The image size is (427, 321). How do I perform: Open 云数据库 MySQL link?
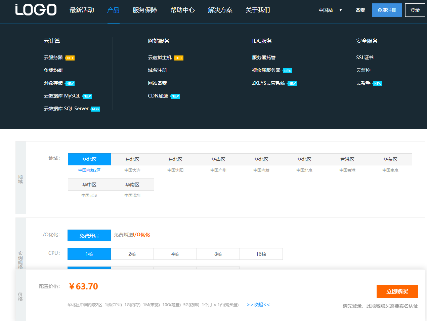(62, 96)
